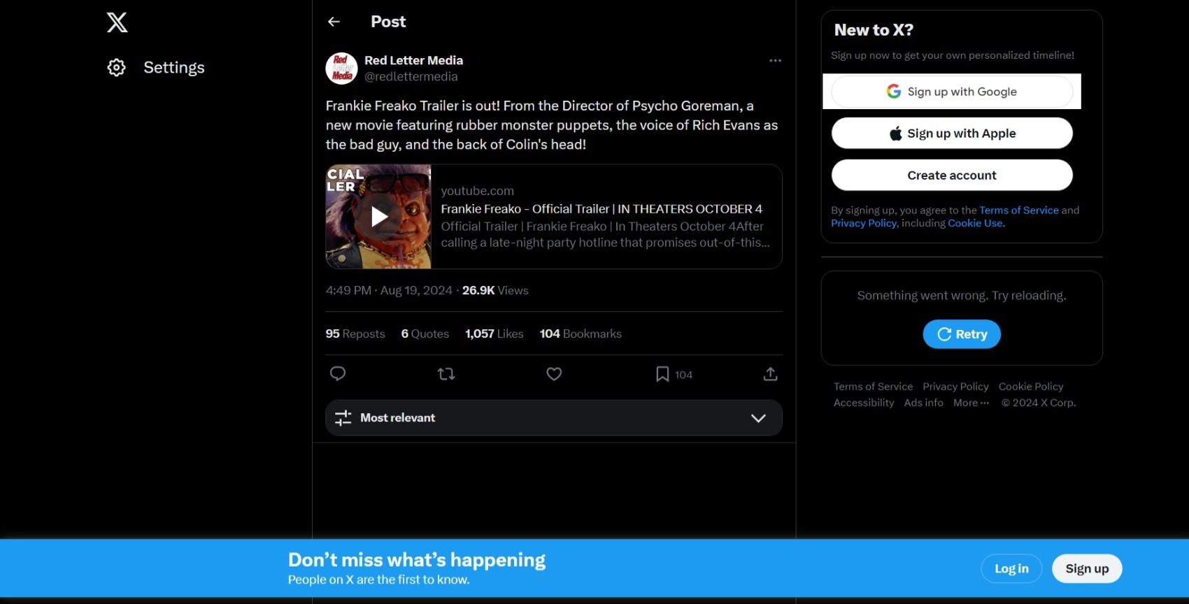Sign up with Apple button
1189x604 pixels.
tap(952, 134)
